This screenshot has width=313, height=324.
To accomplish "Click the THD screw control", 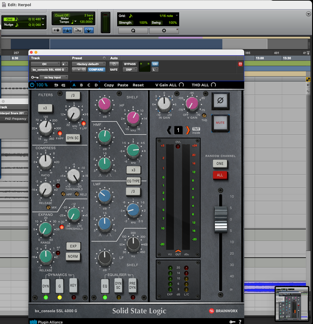I will (204, 115).
